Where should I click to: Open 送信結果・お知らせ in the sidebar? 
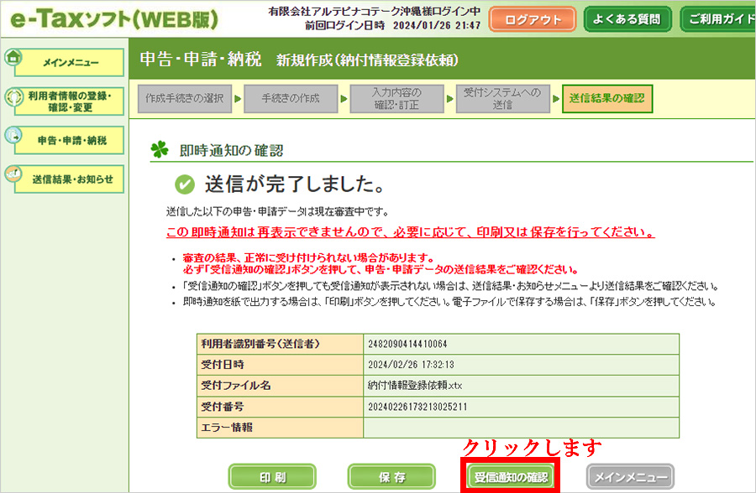click(x=74, y=179)
